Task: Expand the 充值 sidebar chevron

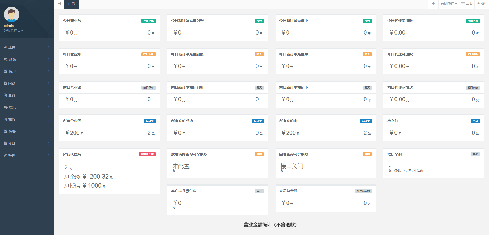Action: coord(48,120)
